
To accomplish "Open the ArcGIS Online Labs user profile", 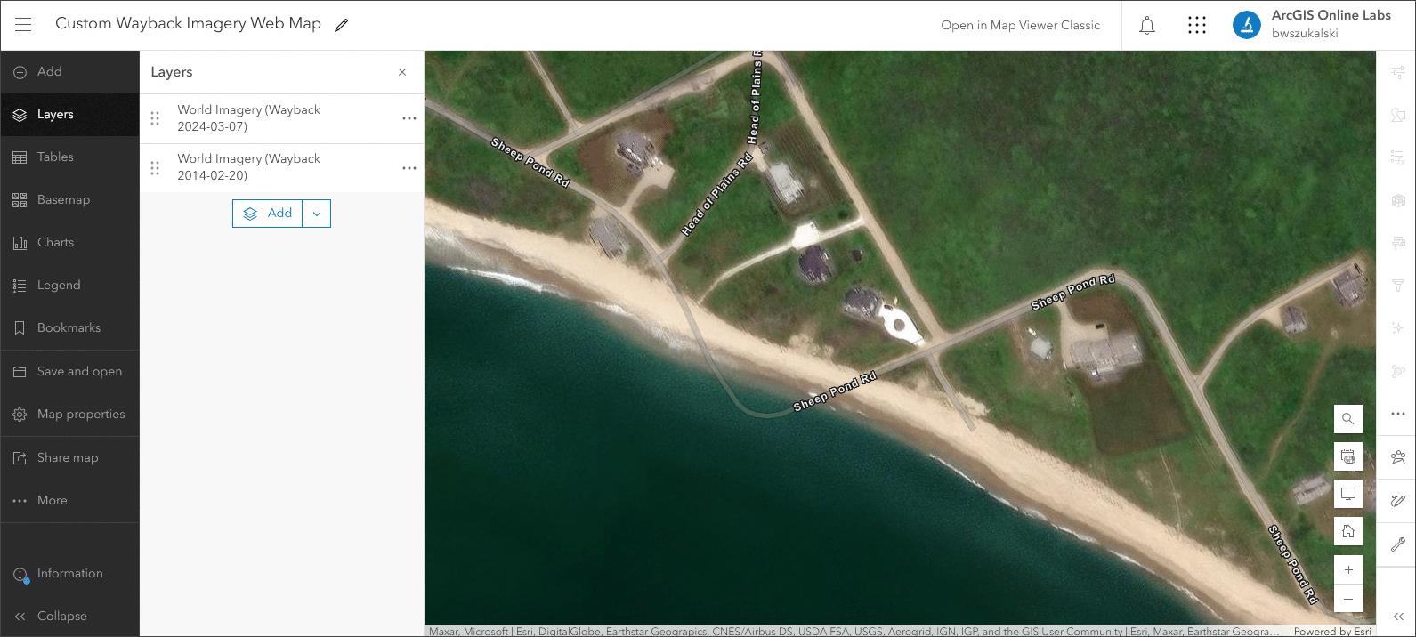I will click(x=1313, y=25).
